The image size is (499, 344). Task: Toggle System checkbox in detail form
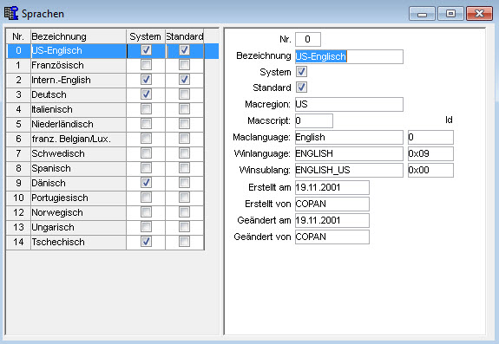point(302,72)
